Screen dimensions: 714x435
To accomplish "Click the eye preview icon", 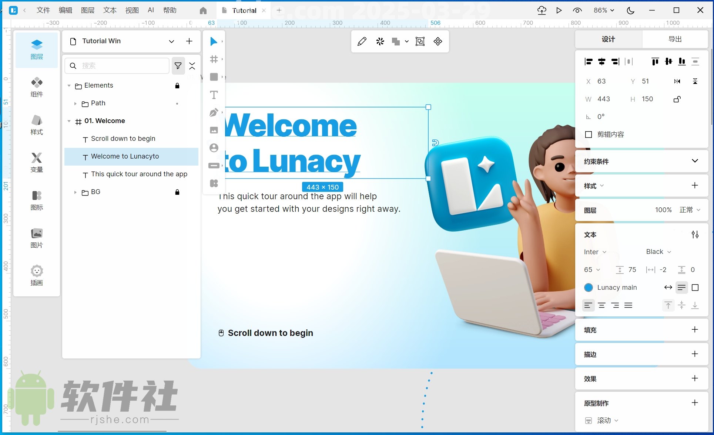I will tap(577, 10).
